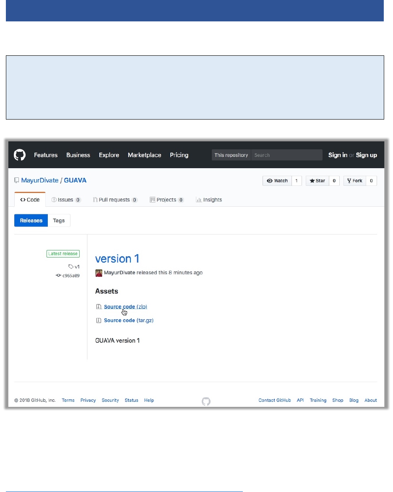Select the 'Assets' heading text
393x492 pixels.
tap(107, 291)
